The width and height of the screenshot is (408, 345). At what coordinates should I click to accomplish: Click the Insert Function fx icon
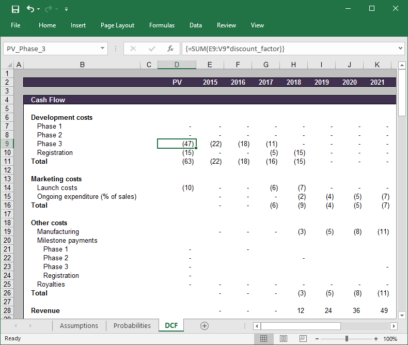pos(170,49)
